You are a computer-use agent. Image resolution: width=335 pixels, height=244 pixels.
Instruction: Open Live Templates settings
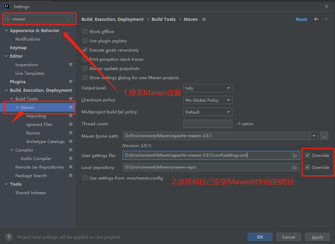30,73
